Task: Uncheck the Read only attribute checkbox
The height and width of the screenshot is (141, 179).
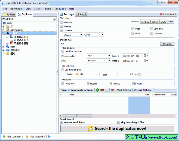Action: pyautogui.click(x=63, y=84)
